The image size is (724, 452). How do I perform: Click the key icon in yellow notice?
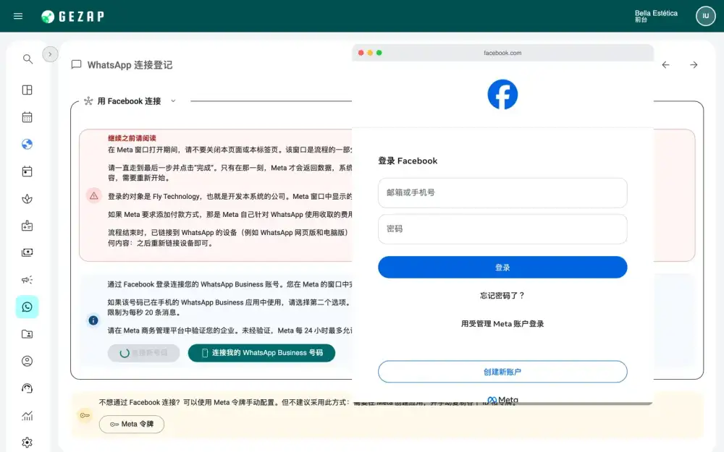[85, 416]
